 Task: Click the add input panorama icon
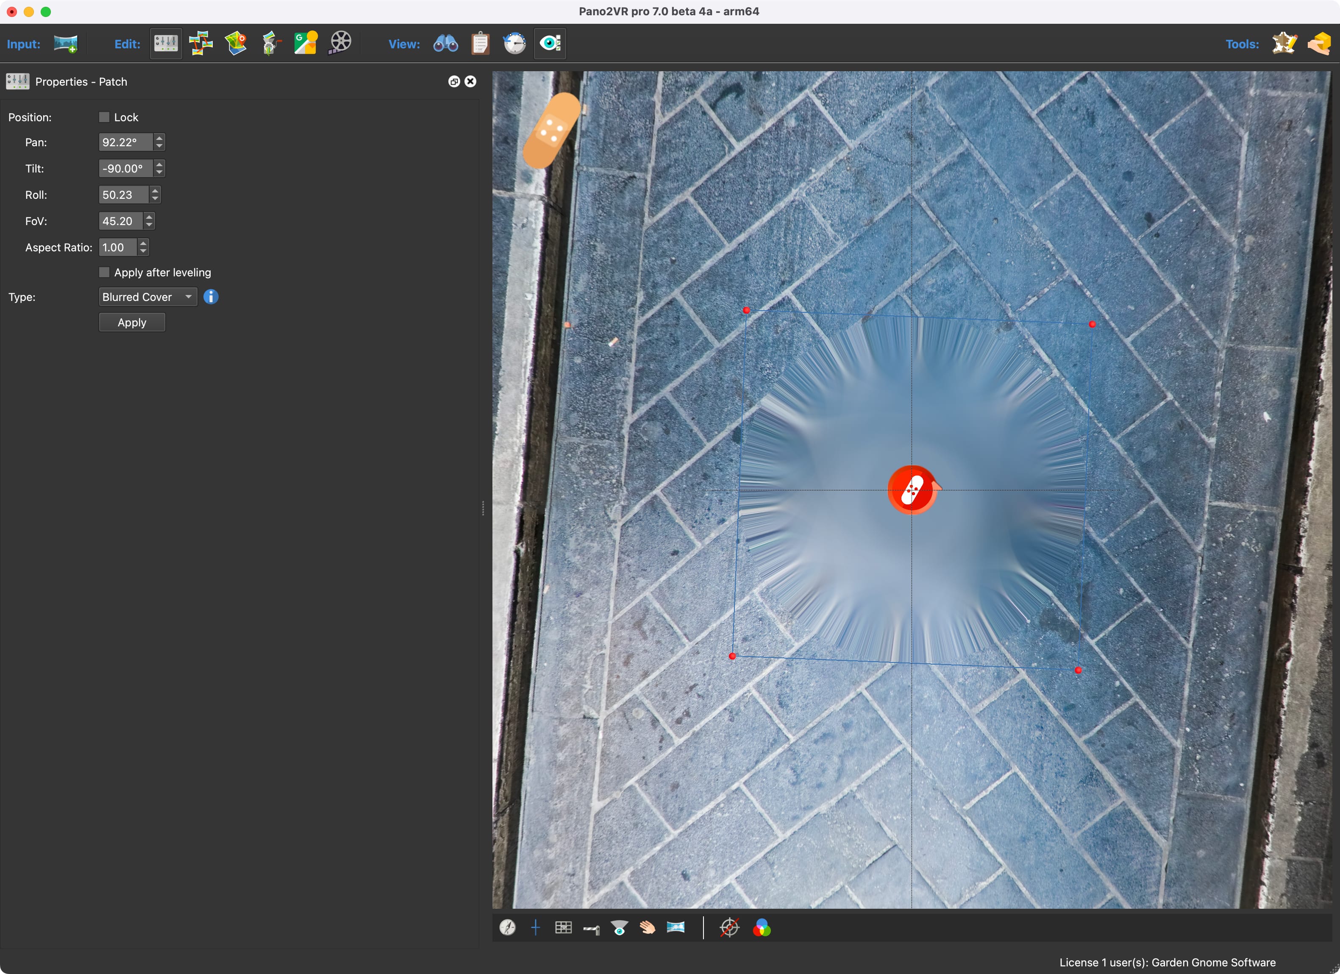(x=66, y=44)
